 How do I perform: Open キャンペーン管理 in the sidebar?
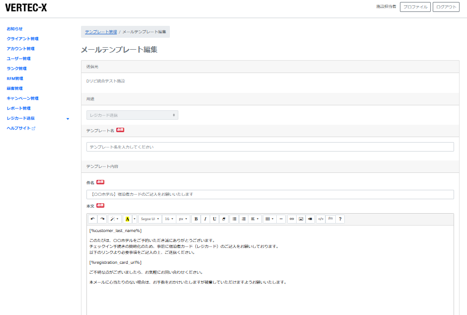coord(23,98)
